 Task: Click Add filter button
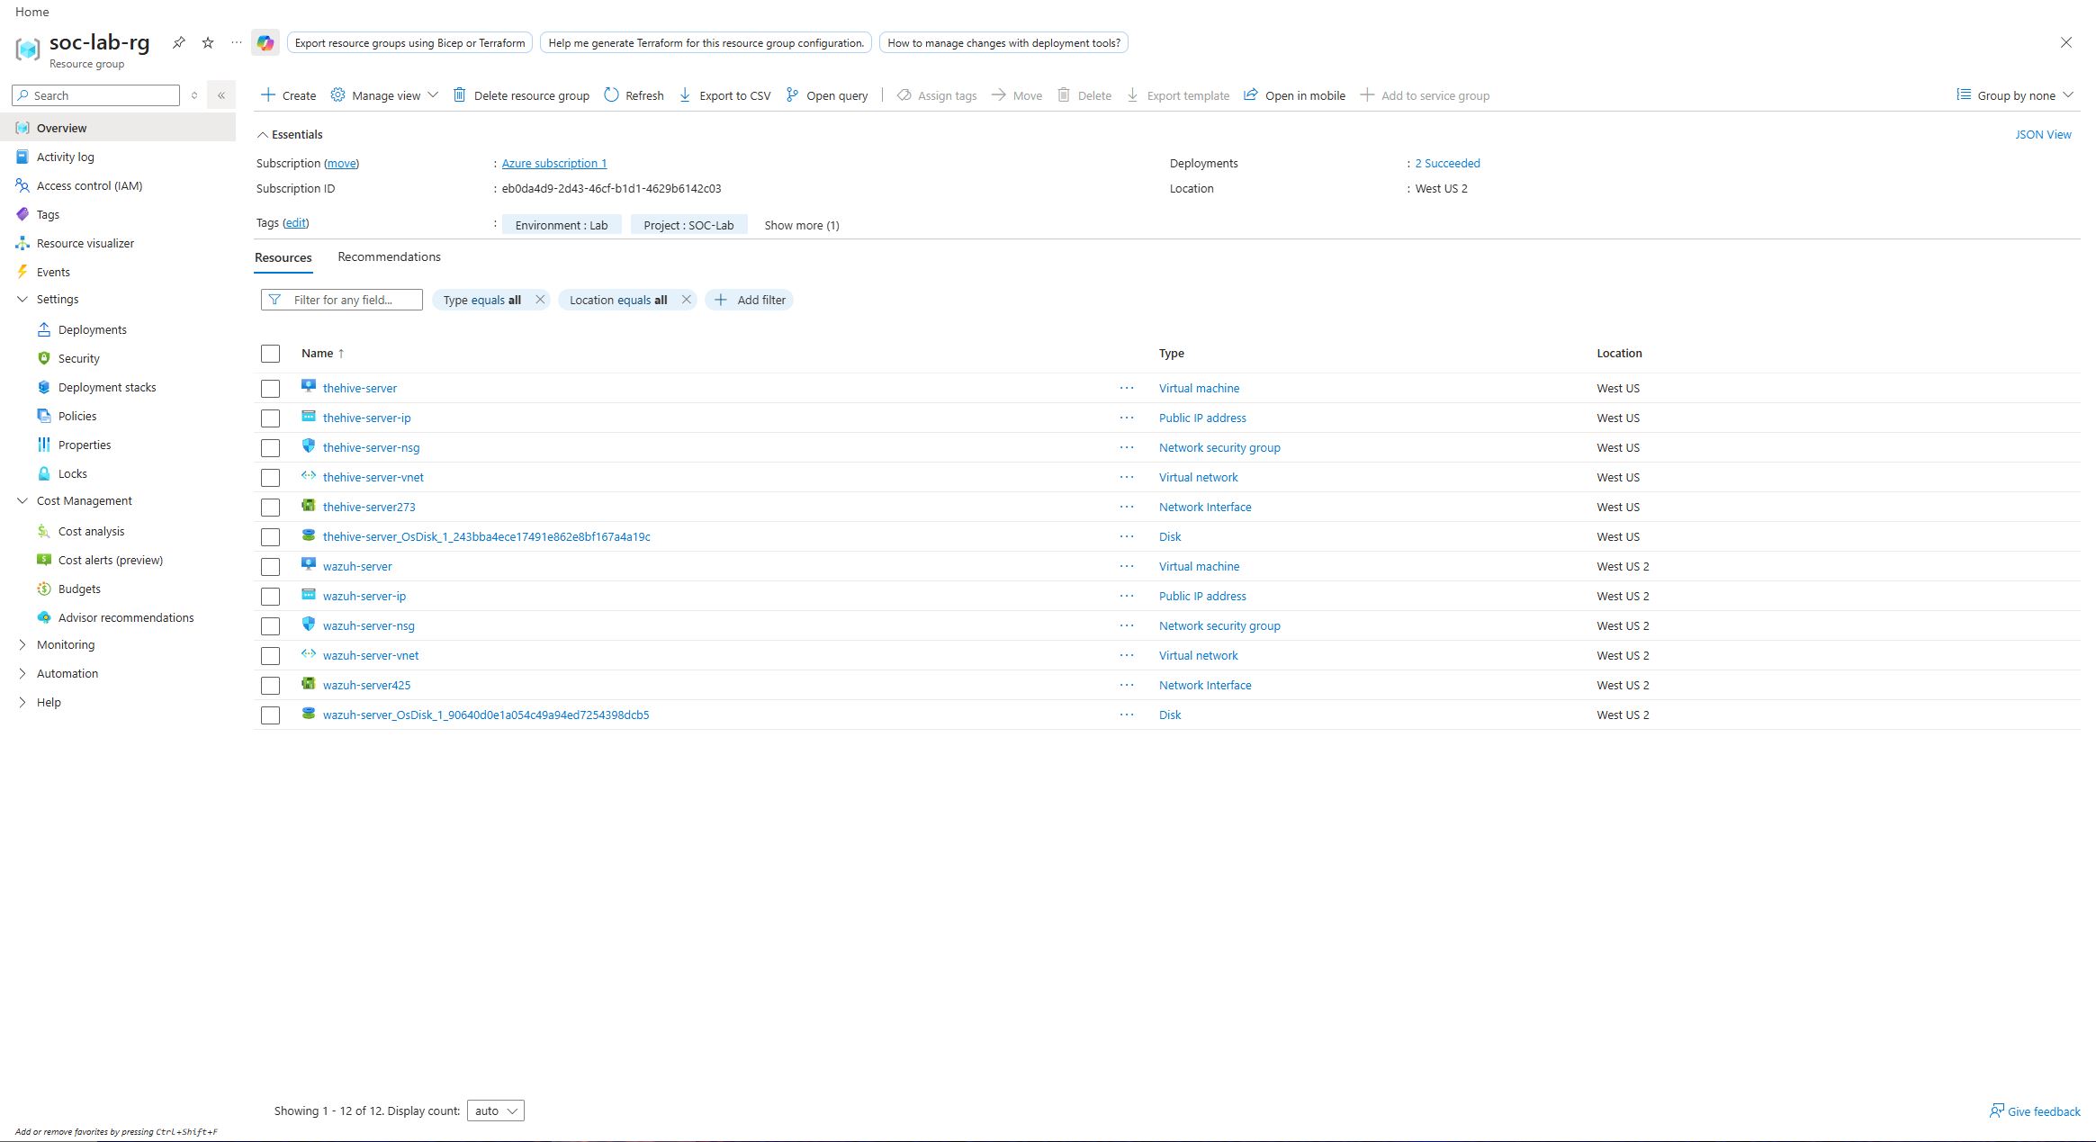[749, 300]
